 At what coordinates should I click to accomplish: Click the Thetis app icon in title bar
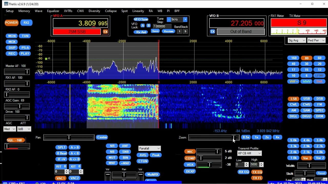(x=6, y=4)
